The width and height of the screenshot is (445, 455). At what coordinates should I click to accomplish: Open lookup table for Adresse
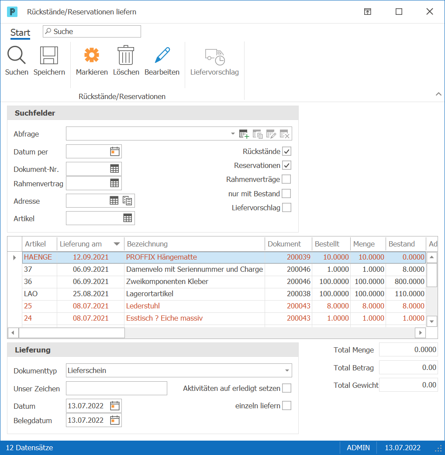114,201
